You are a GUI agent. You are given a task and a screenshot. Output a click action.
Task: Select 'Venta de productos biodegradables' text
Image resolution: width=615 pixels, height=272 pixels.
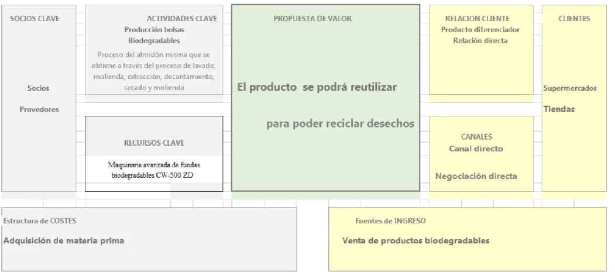tap(415, 240)
